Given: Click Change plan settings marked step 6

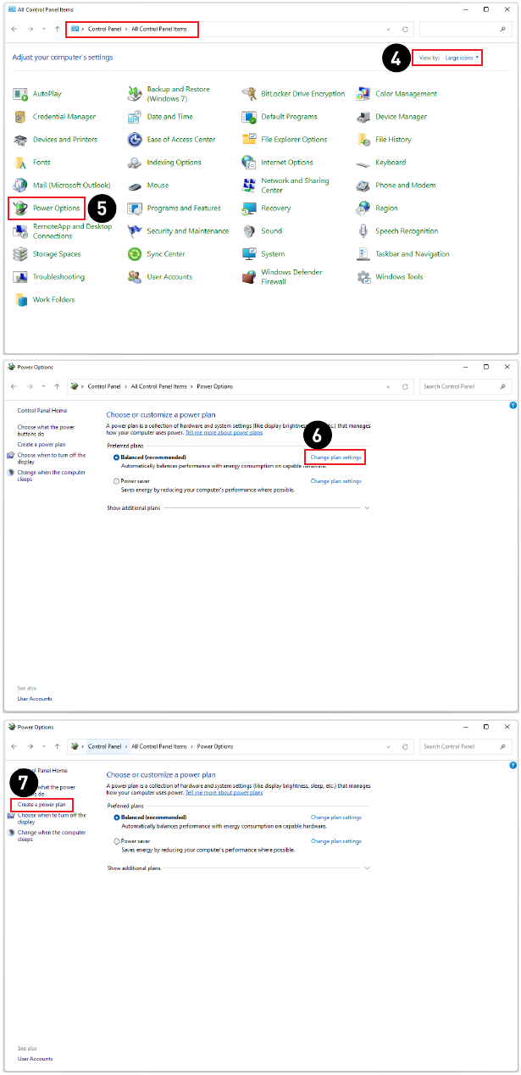Looking at the screenshot, I should (335, 457).
